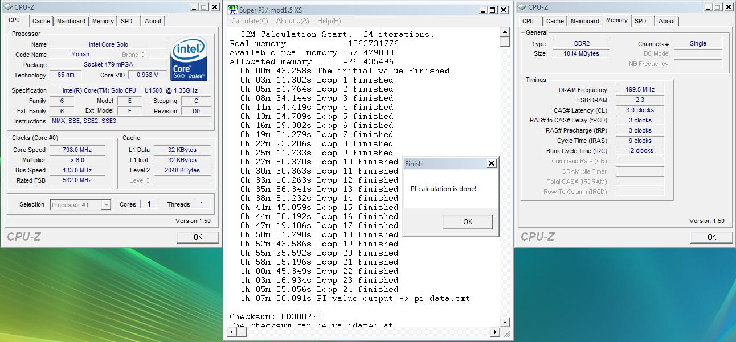Image resolution: width=736 pixels, height=342 pixels.
Task: Click OK in the Finish dialog
Action: (468, 222)
